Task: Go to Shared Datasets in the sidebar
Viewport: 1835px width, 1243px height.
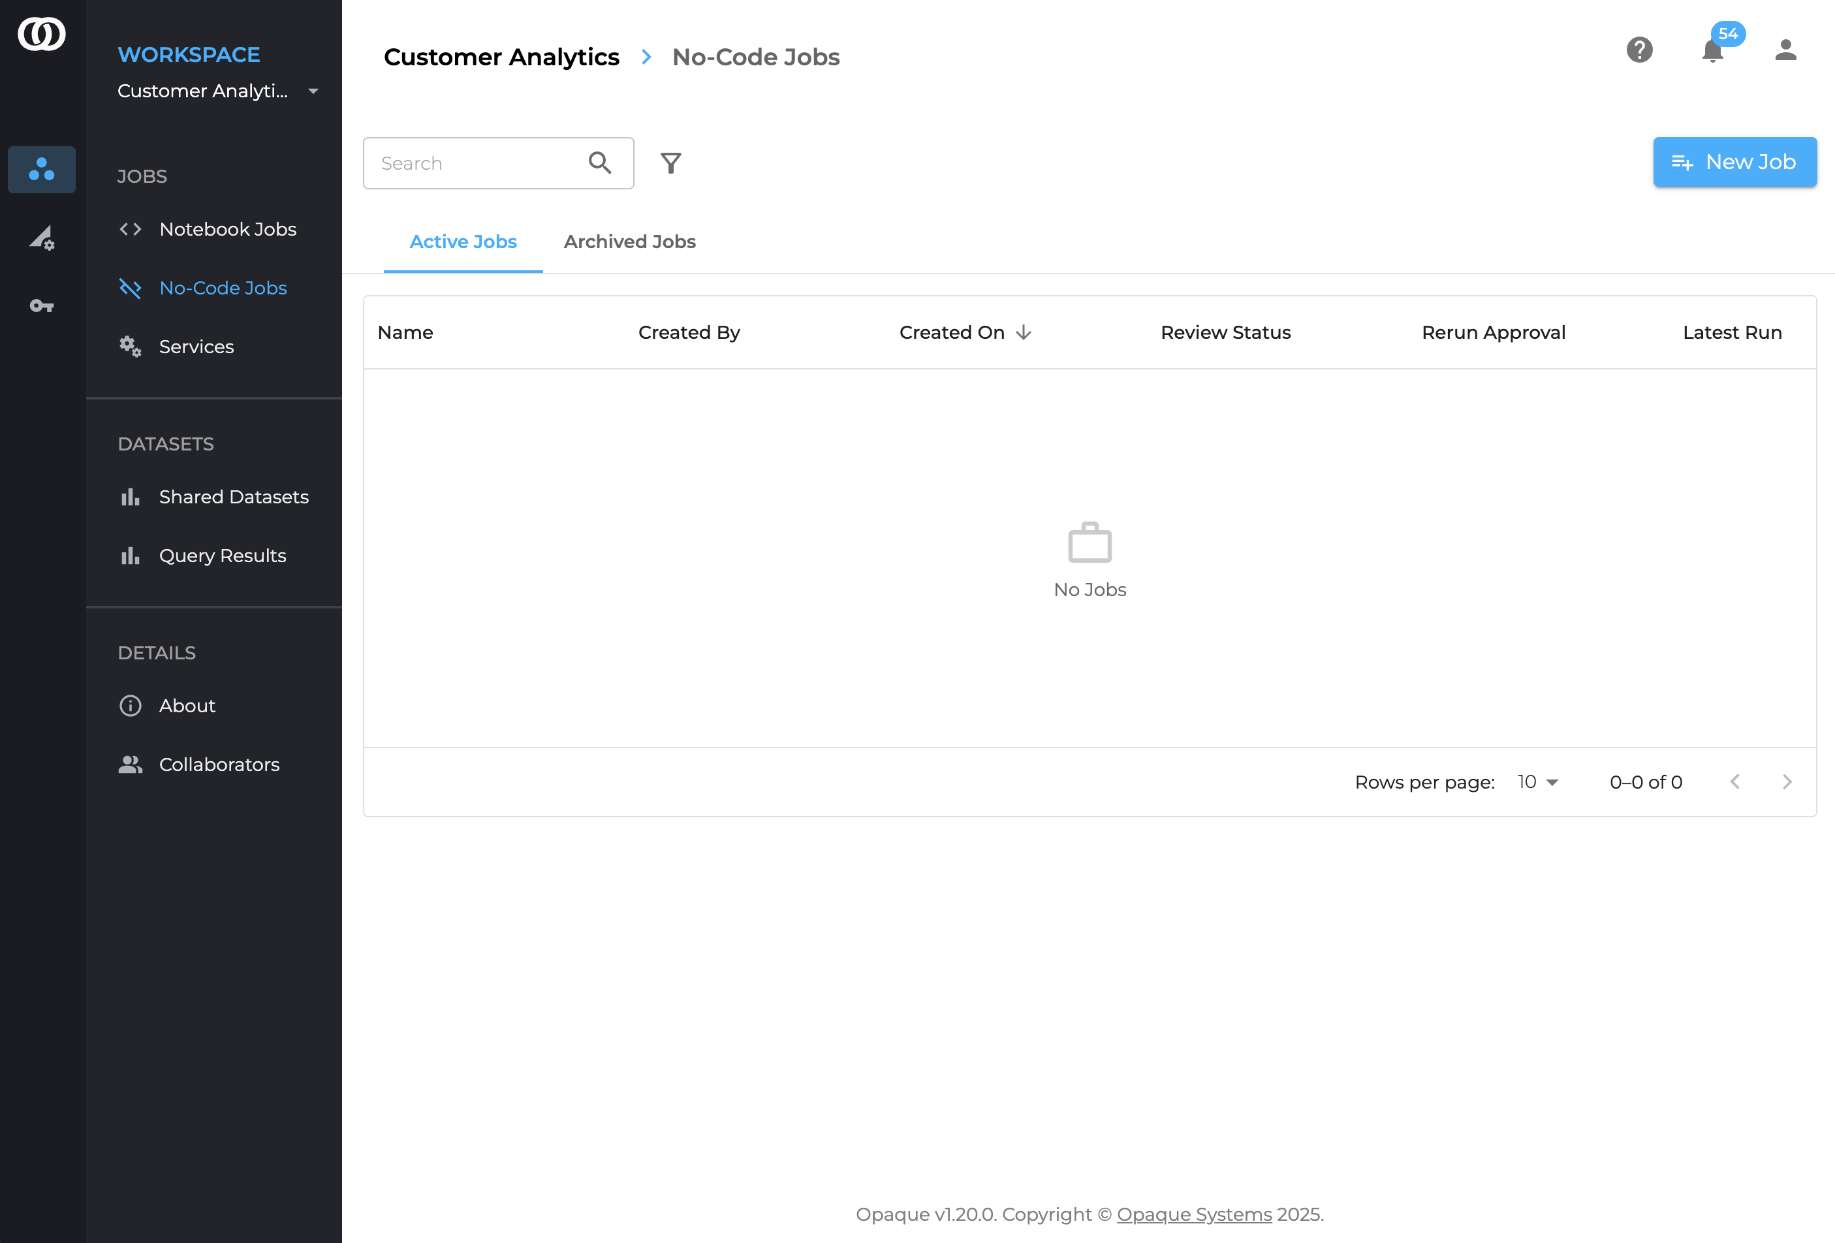Action: point(233,497)
